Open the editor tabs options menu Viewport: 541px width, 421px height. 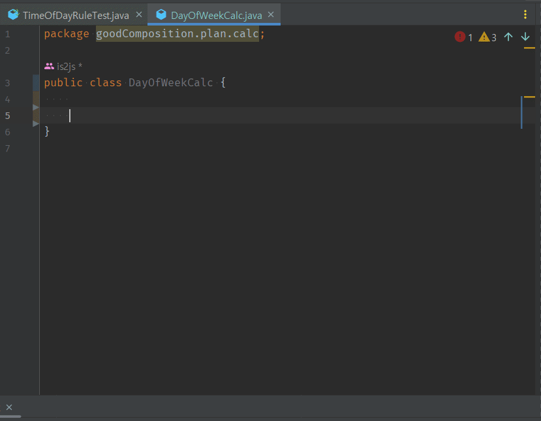(x=525, y=14)
